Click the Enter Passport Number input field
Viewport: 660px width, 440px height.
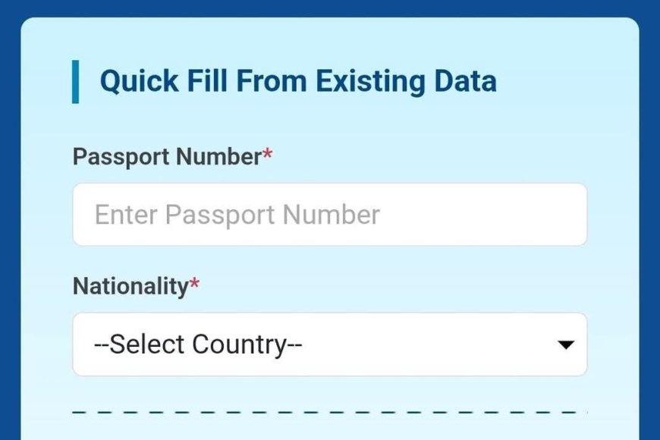pyautogui.click(x=329, y=215)
